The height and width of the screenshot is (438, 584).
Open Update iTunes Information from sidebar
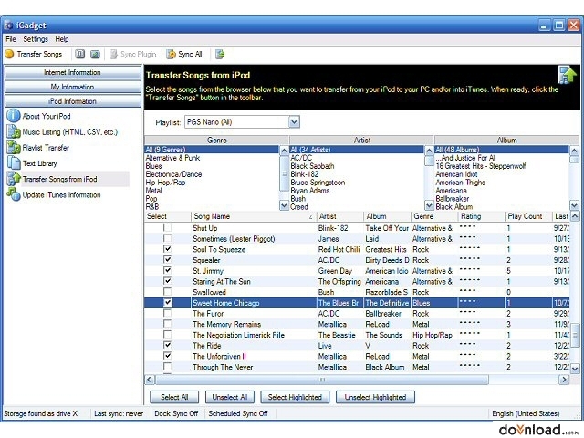coord(61,194)
